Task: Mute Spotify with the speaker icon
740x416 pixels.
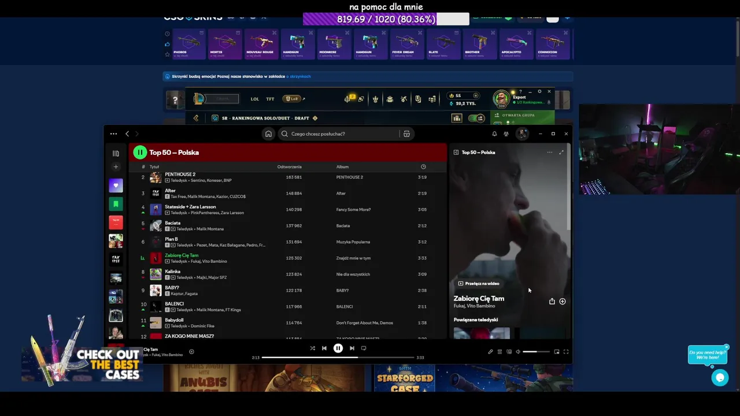Action: tap(518, 352)
